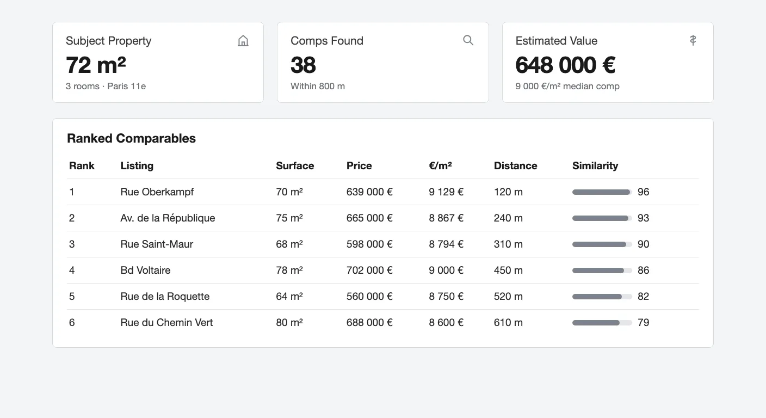The width and height of the screenshot is (766, 418).
Task: Click the Similarity column header
Action: point(595,166)
